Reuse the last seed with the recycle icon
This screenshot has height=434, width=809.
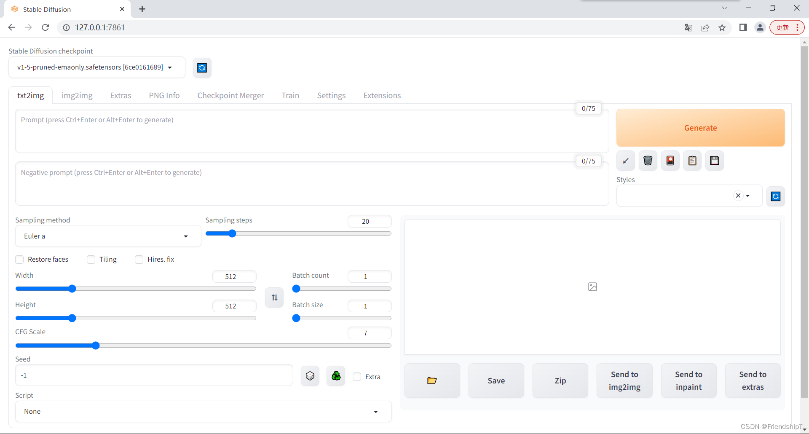pyautogui.click(x=336, y=376)
